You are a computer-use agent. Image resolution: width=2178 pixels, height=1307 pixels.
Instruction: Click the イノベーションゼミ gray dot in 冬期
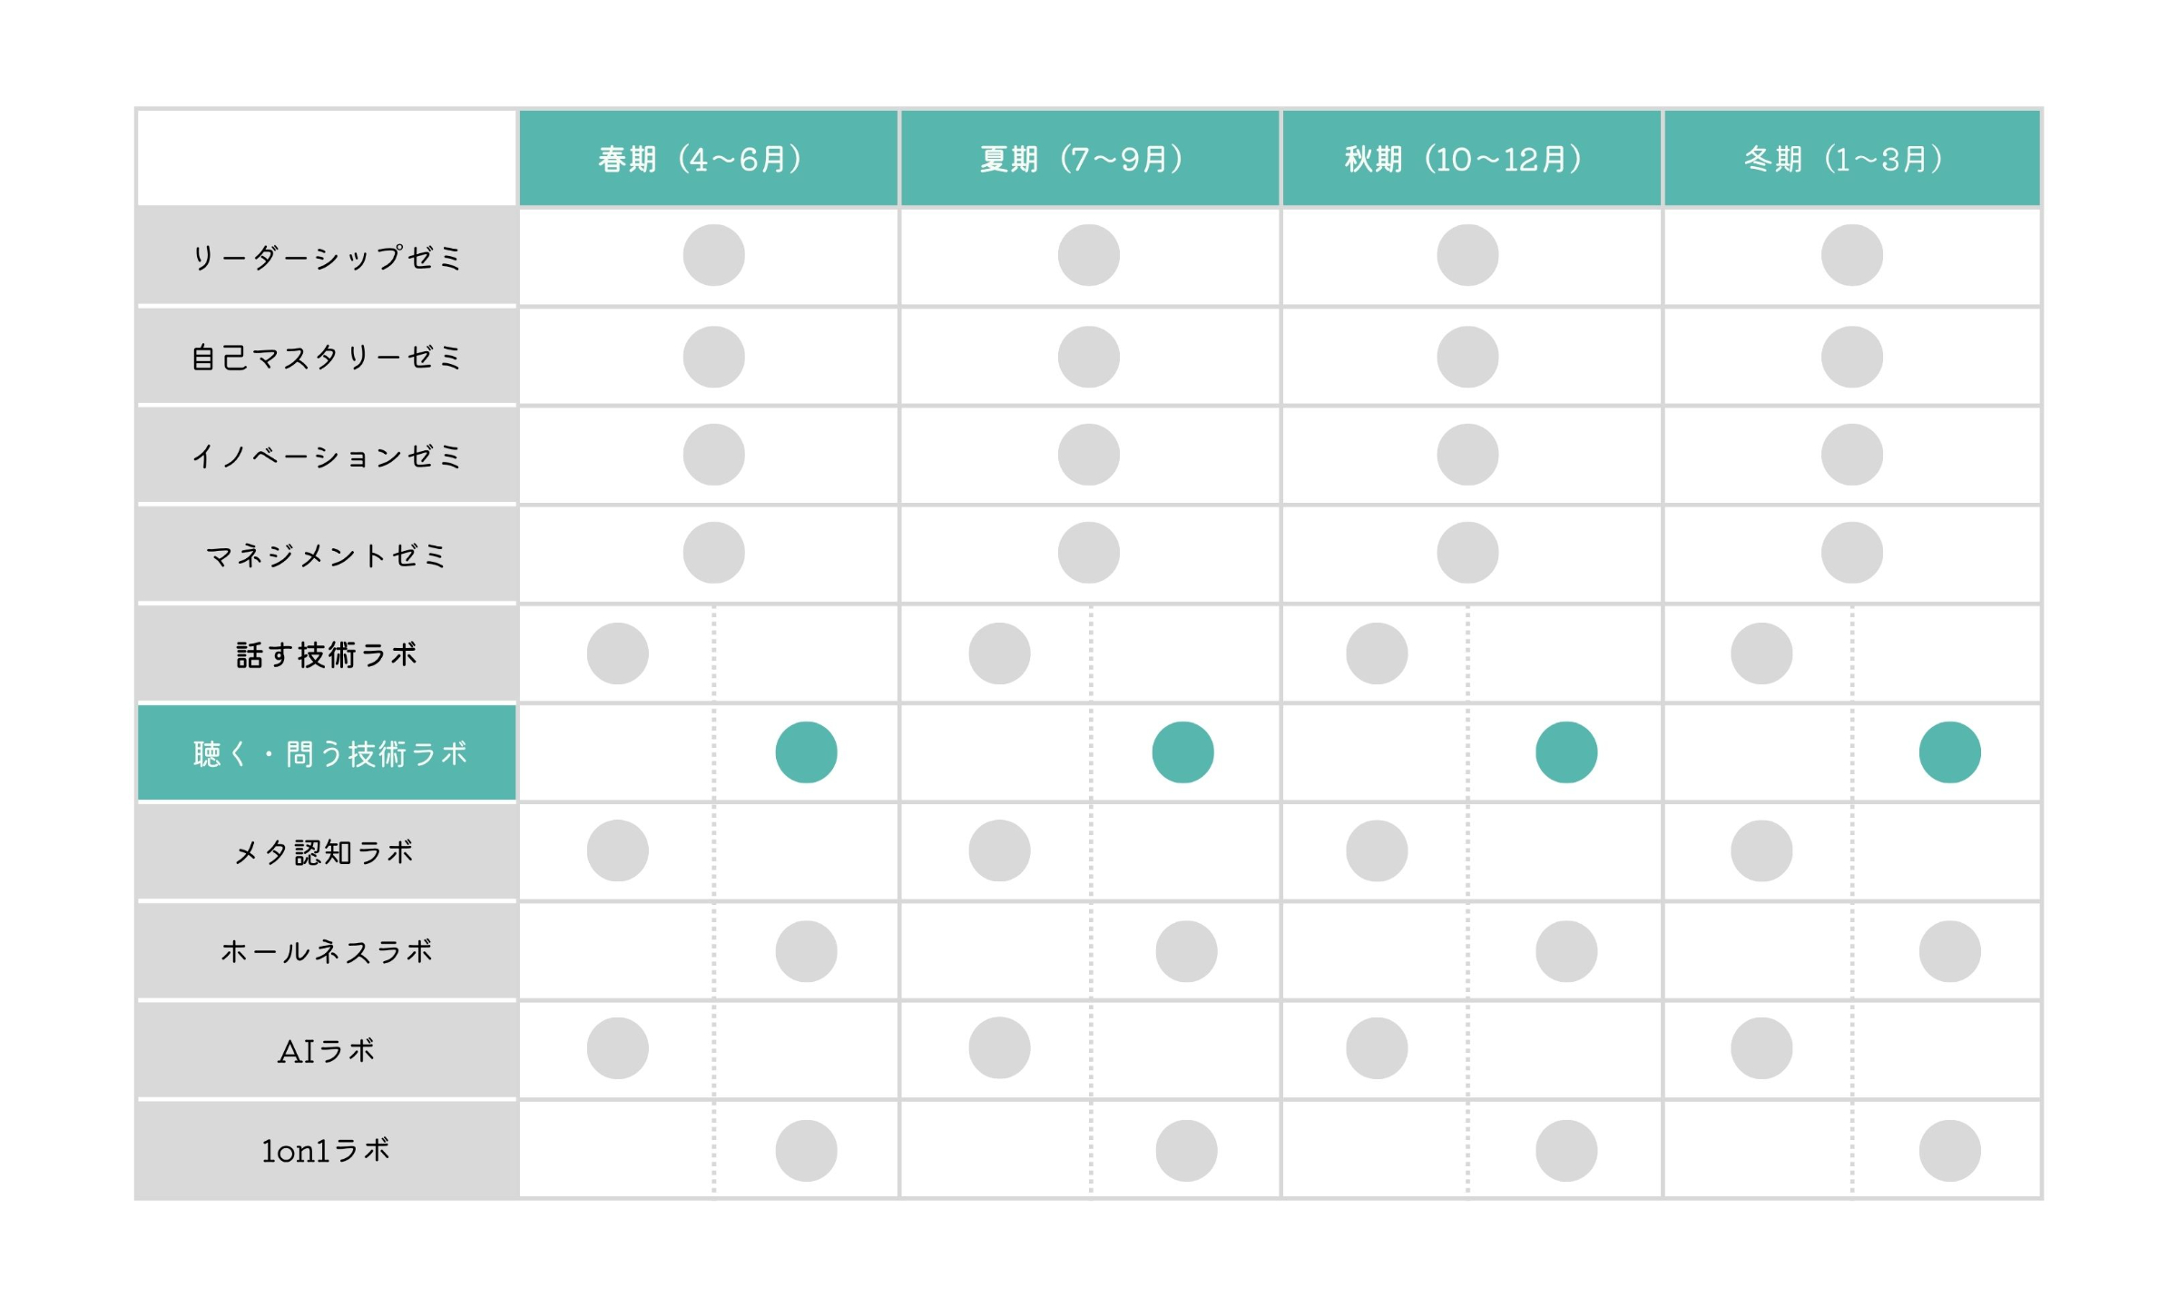click(x=1852, y=455)
